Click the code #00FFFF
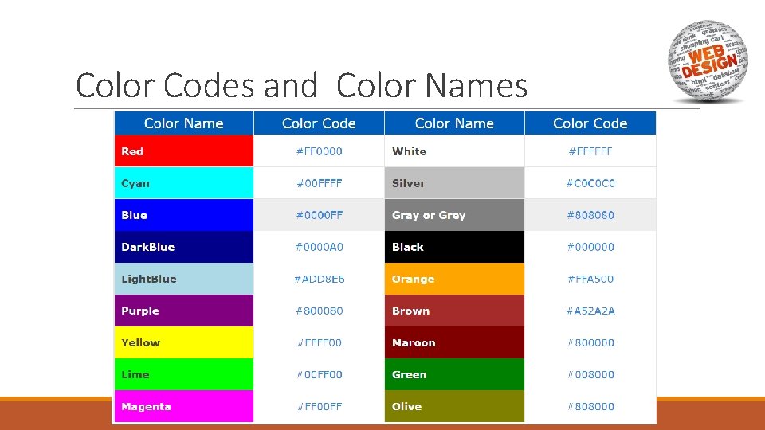The width and height of the screenshot is (765, 430). [319, 183]
